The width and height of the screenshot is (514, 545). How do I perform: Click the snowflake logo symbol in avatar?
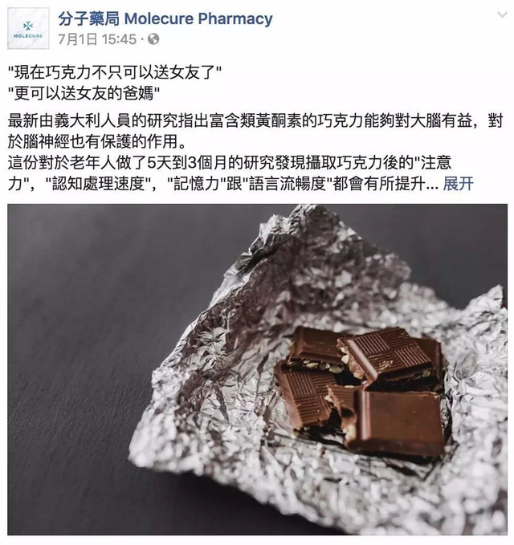click(28, 26)
